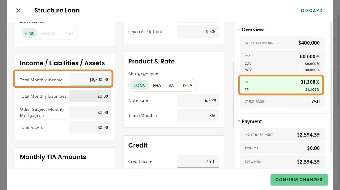Select First lien position
This screenshot has height=190, width=340.
pyautogui.click(x=29, y=33)
